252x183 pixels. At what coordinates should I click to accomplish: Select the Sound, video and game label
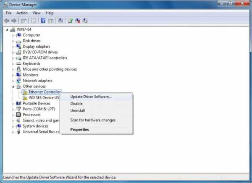[41, 120]
